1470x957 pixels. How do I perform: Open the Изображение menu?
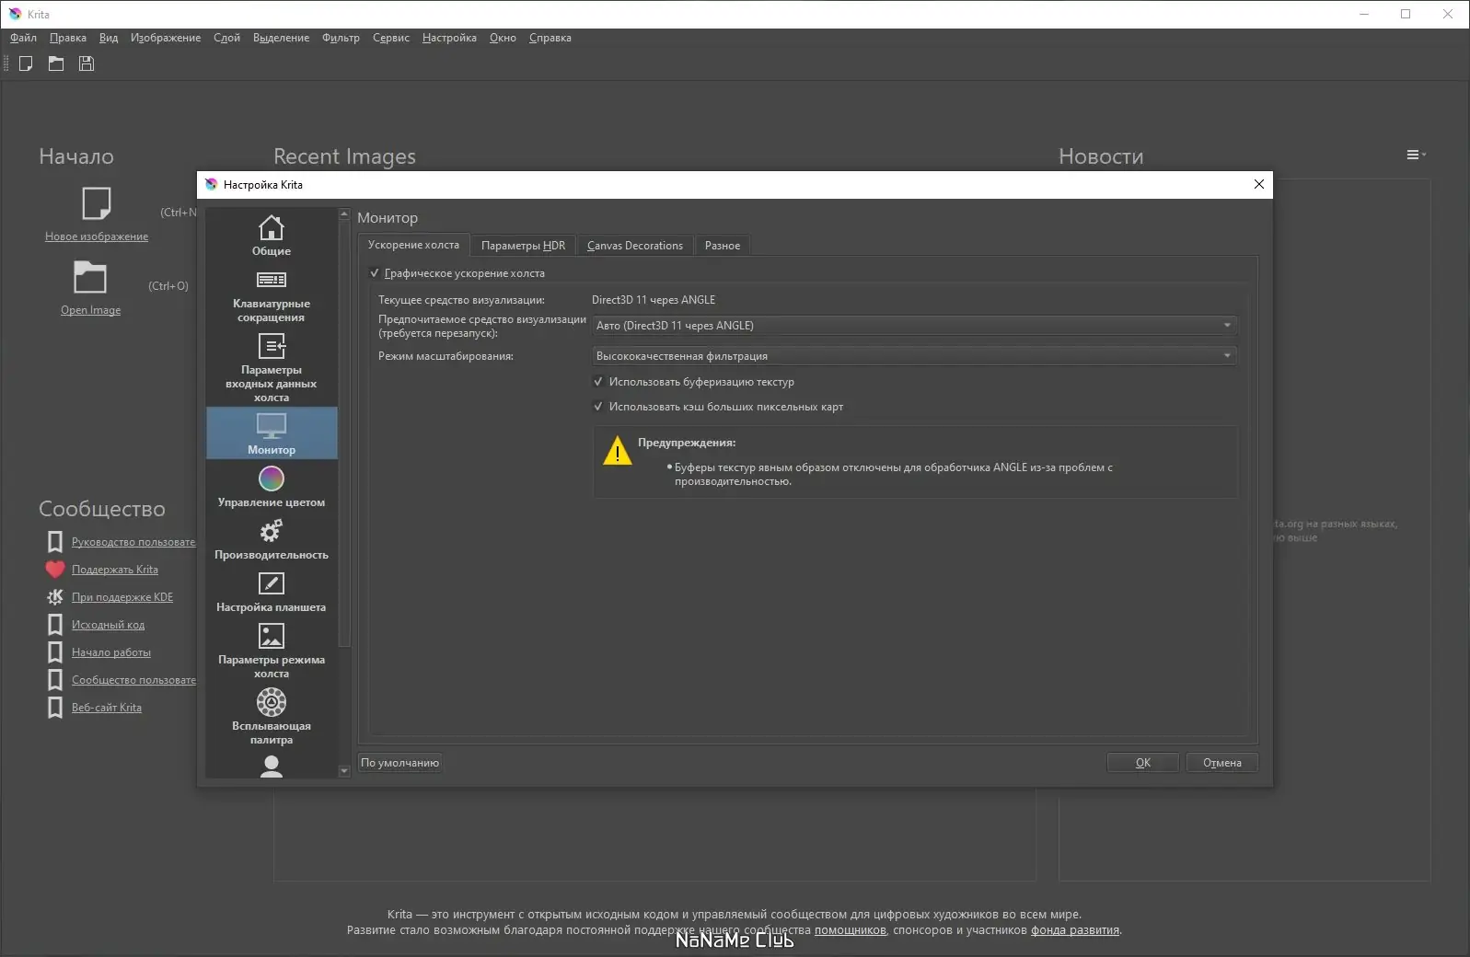pyautogui.click(x=166, y=38)
